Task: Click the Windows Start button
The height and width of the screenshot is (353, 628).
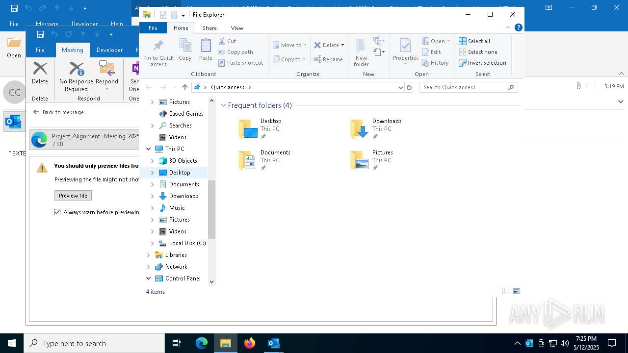Action: click(12, 344)
